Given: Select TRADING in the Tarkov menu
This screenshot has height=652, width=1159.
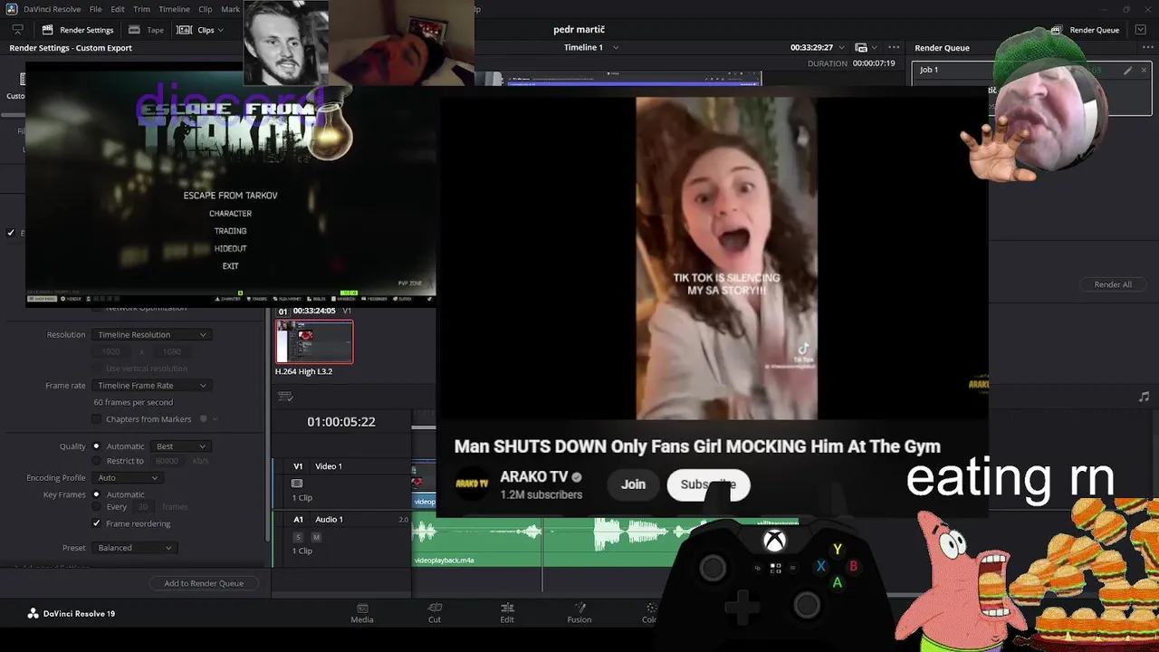Looking at the screenshot, I should pos(230,231).
